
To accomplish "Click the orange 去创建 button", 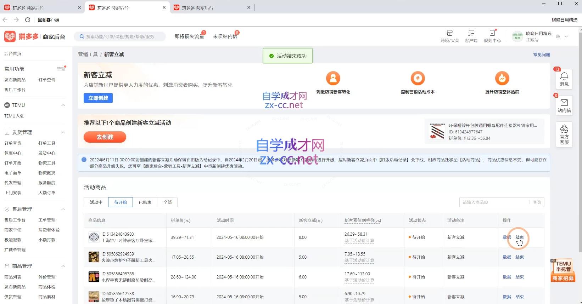I will click(x=105, y=137).
